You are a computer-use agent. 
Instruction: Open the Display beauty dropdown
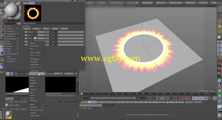[x=58, y=74]
